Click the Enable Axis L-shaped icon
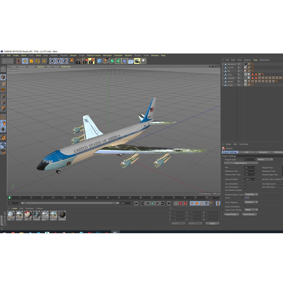Viewport: 283px width, 283px height. [x=3, y=117]
